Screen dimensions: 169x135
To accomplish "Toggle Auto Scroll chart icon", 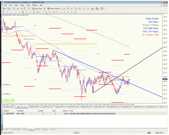I will 84,8.
